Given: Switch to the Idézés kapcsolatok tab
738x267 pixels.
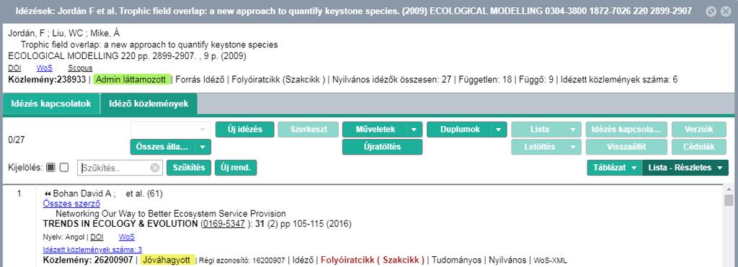Looking at the screenshot, I should 51,104.
